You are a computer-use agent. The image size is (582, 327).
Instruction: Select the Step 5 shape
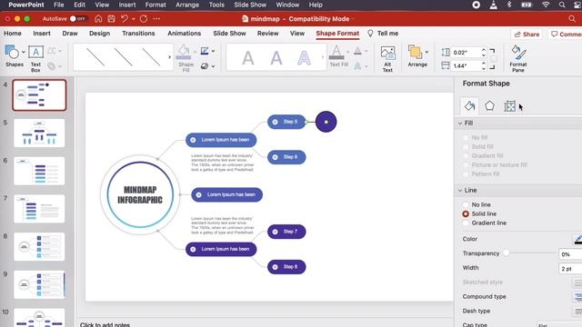286,122
